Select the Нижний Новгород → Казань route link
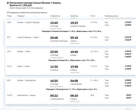 (28, 37)
